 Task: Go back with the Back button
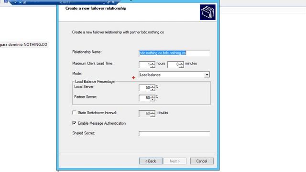tap(151, 161)
